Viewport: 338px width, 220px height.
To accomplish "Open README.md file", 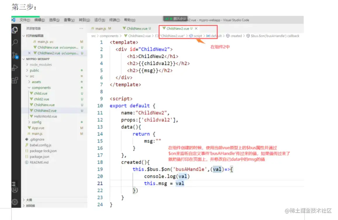I will point(39,162).
